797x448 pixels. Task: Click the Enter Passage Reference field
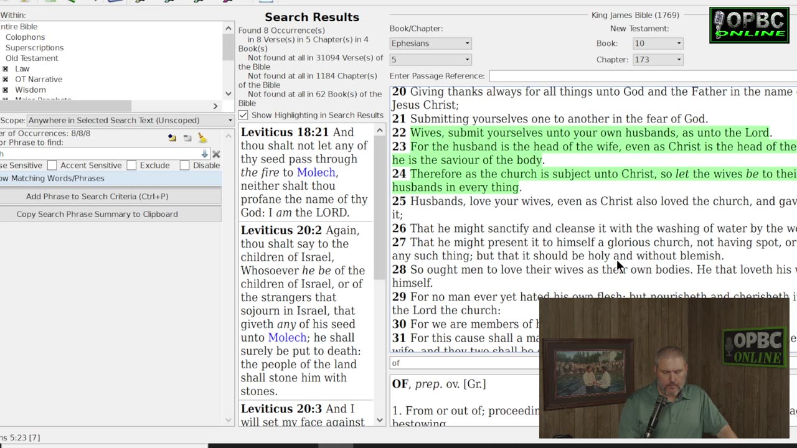coord(643,76)
